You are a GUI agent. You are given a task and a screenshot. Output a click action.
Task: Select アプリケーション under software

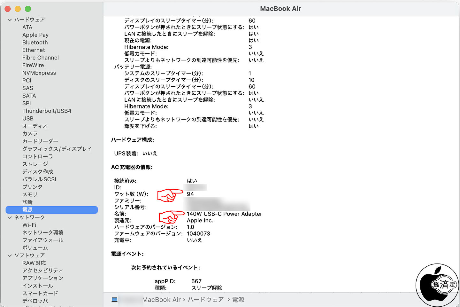click(x=42, y=278)
